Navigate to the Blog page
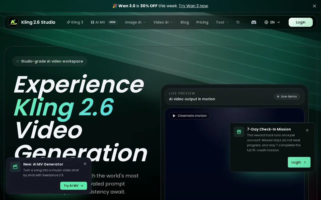The width and height of the screenshot is (321, 200). point(185,22)
